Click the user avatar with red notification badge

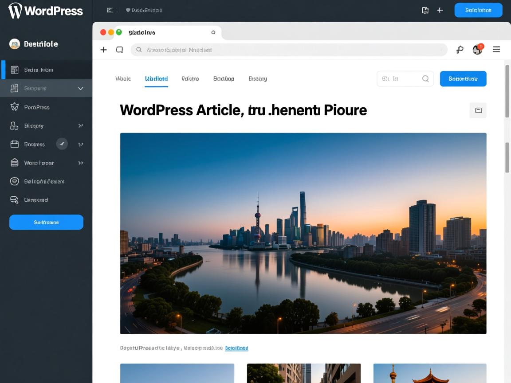(x=478, y=50)
